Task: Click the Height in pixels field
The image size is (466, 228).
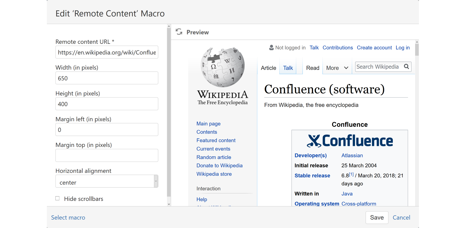Action: 107,104
